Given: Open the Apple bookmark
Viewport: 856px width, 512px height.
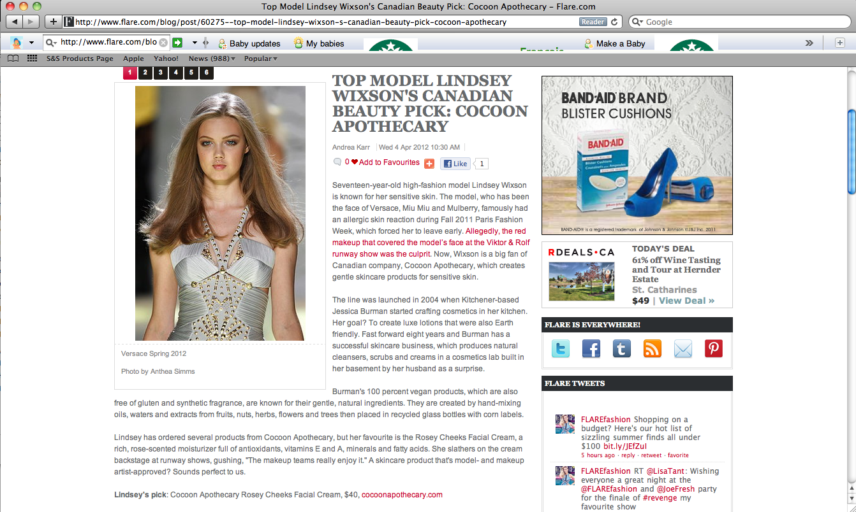Looking at the screenshot, I should pos(133,59).
